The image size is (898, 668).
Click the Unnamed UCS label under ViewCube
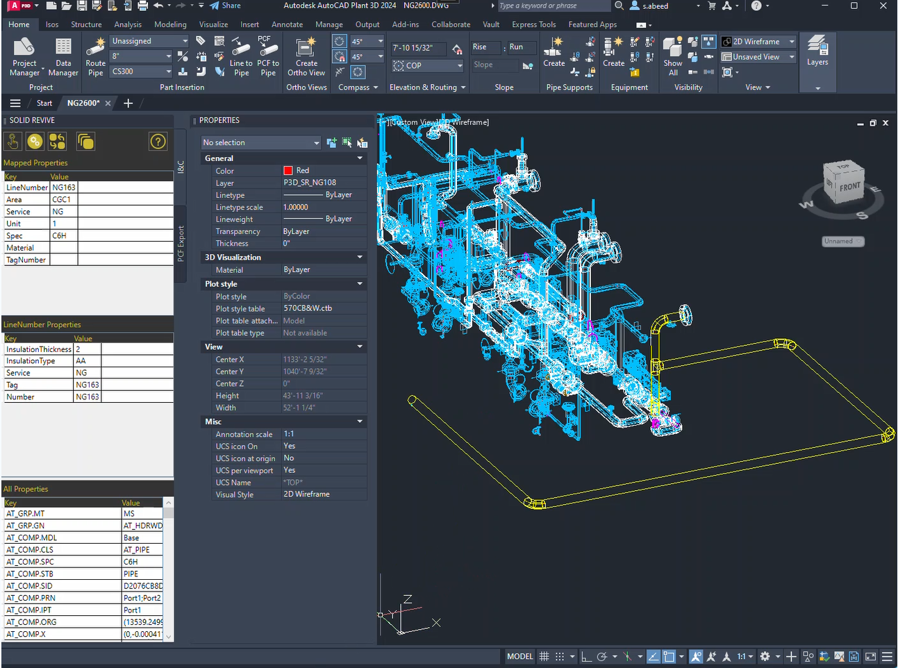click(842, 241)
